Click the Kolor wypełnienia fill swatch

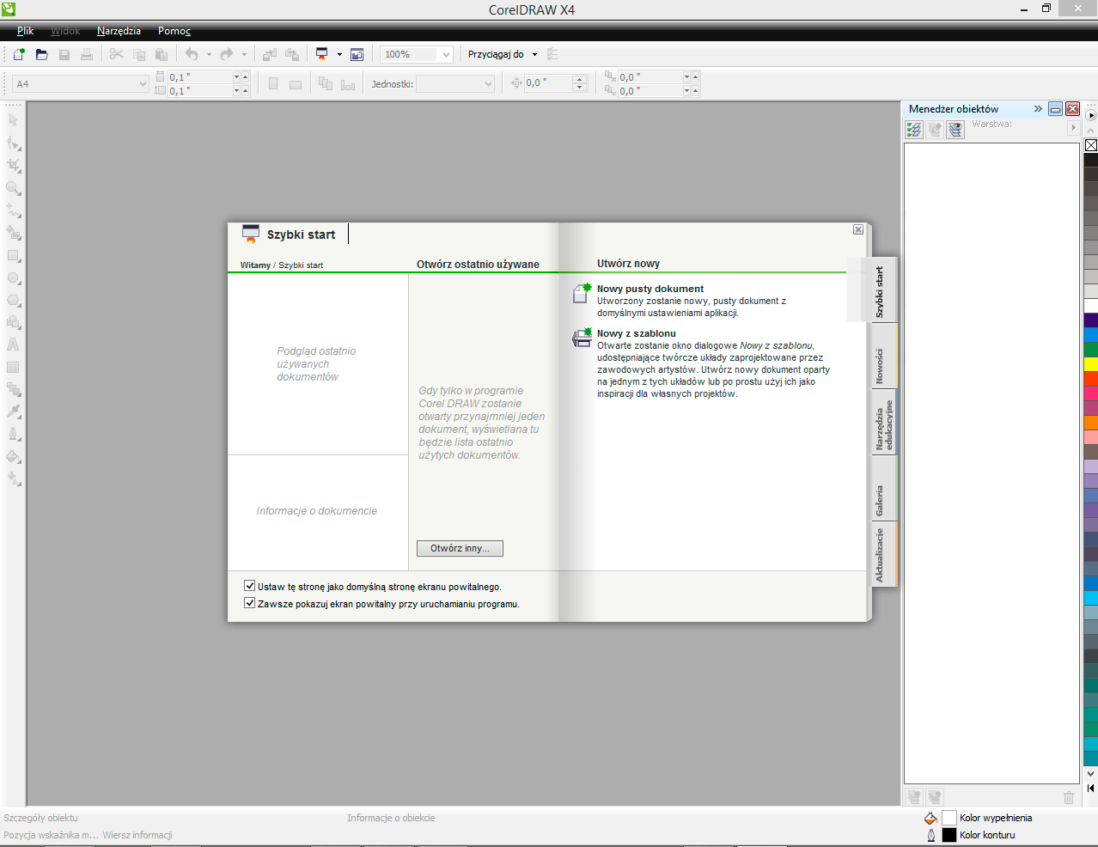[x=949, y=818]
